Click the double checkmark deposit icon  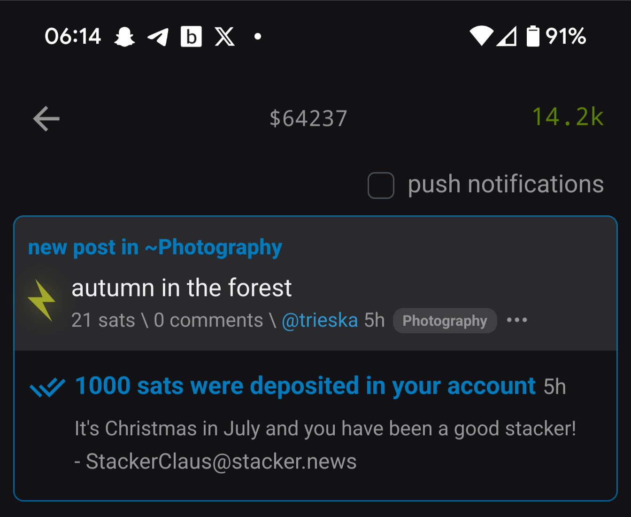pyautogui.click(x=47, y=387)
